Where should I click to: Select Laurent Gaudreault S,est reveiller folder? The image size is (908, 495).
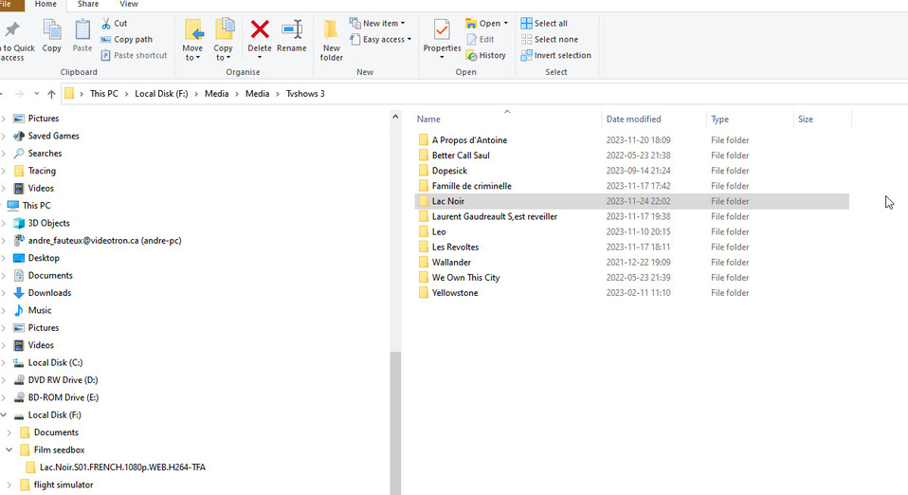pyautogui.click(x=495, y=216)
